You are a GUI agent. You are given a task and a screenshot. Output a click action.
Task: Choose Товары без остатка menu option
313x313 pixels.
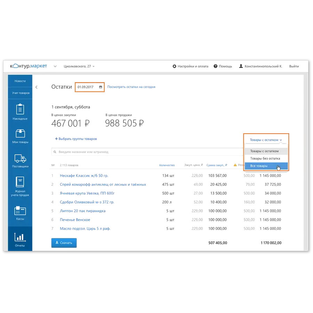click(x=265, y=159)
